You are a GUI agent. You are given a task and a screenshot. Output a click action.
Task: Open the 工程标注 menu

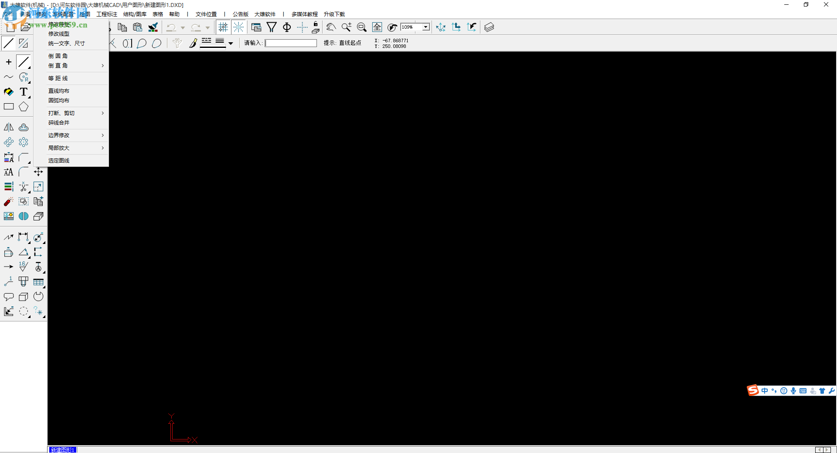click(x=107, y=14)
